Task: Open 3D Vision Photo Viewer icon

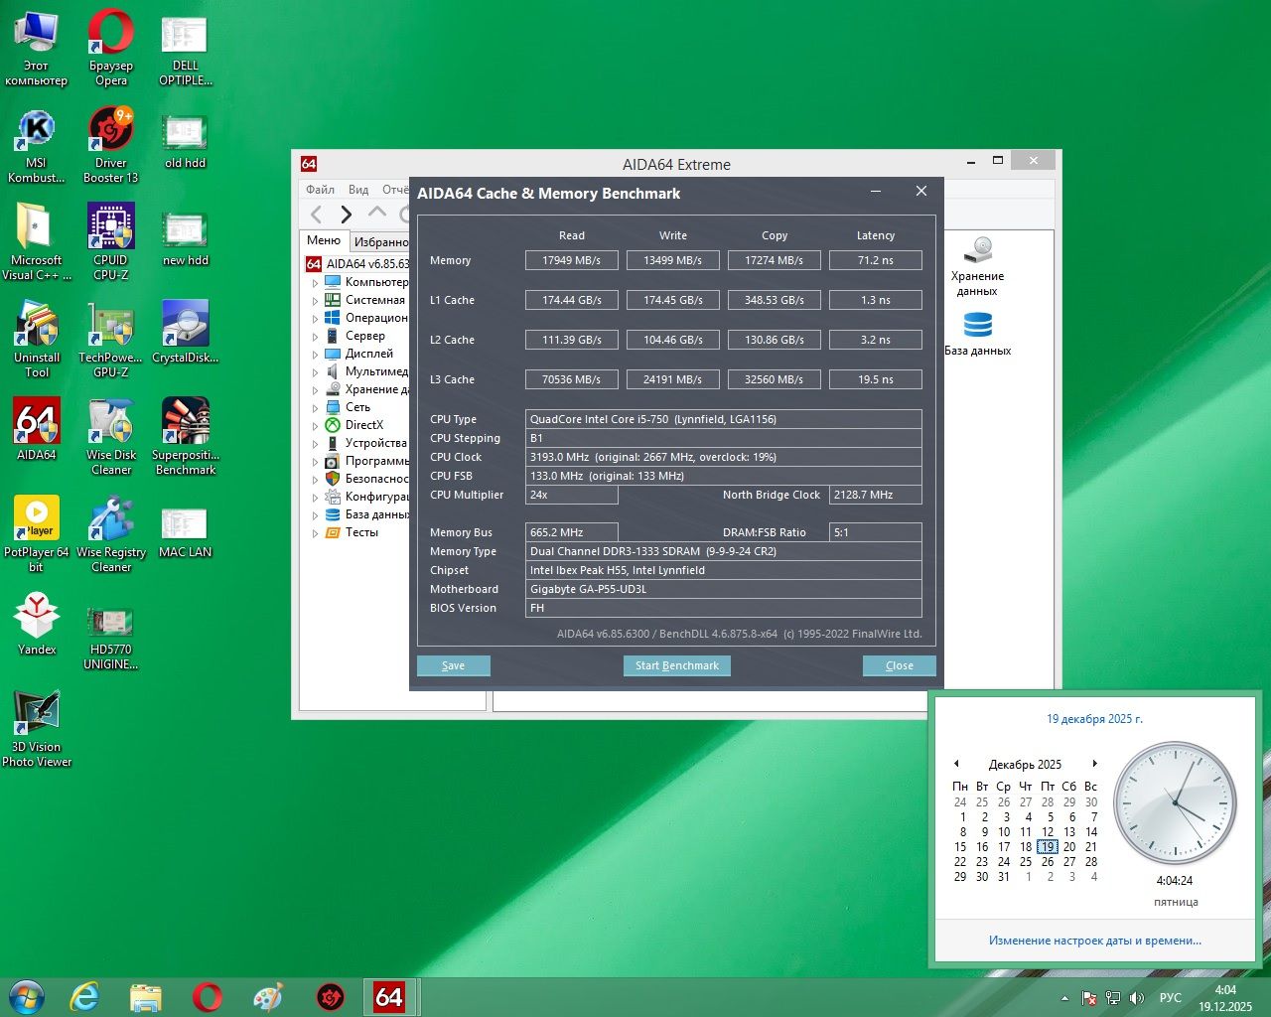Action: (x=37, y=729)
